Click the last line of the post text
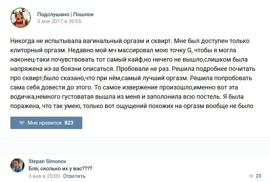 (132, 106)
